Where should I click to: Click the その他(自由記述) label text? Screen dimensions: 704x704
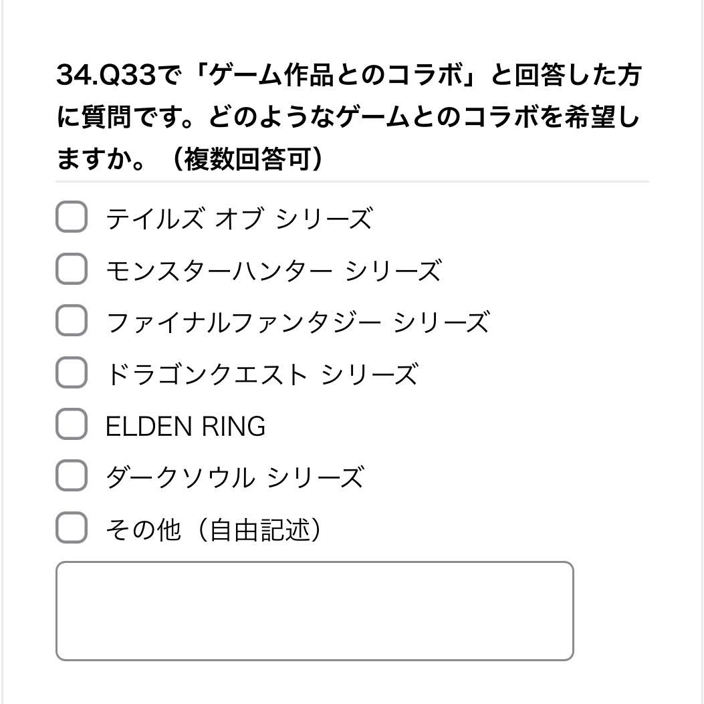pos(214,530)
